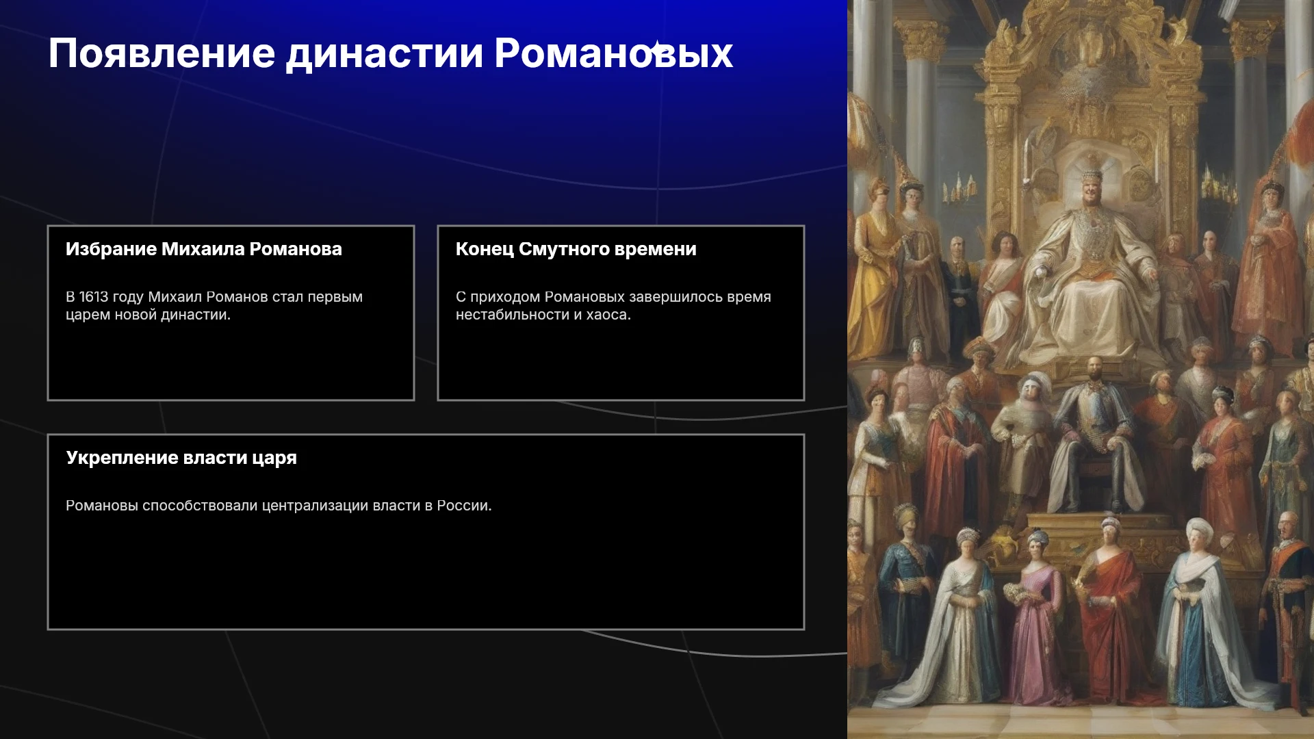Click the slide title "Появление династии Романовых"
The width and height of the screenshot is (1314, 739).
pyautogui.click(x=391, y=53)
